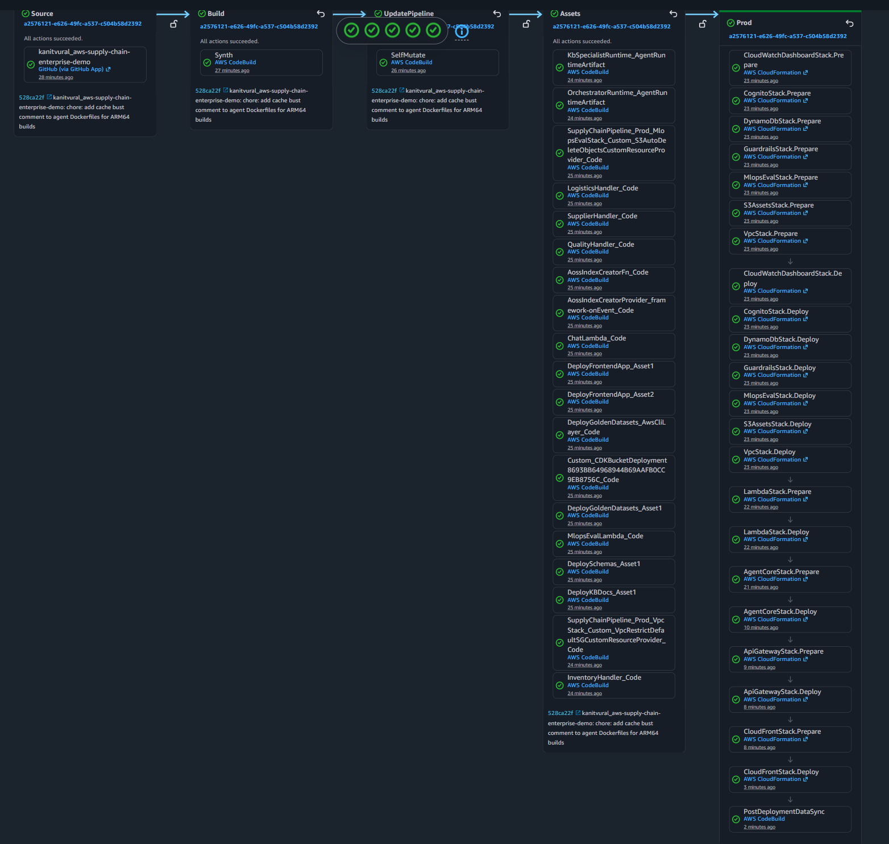This screenshot has height=844, width=889.
Task: Click 'All actions succeeded.' text in Assets
Action: 582,41
